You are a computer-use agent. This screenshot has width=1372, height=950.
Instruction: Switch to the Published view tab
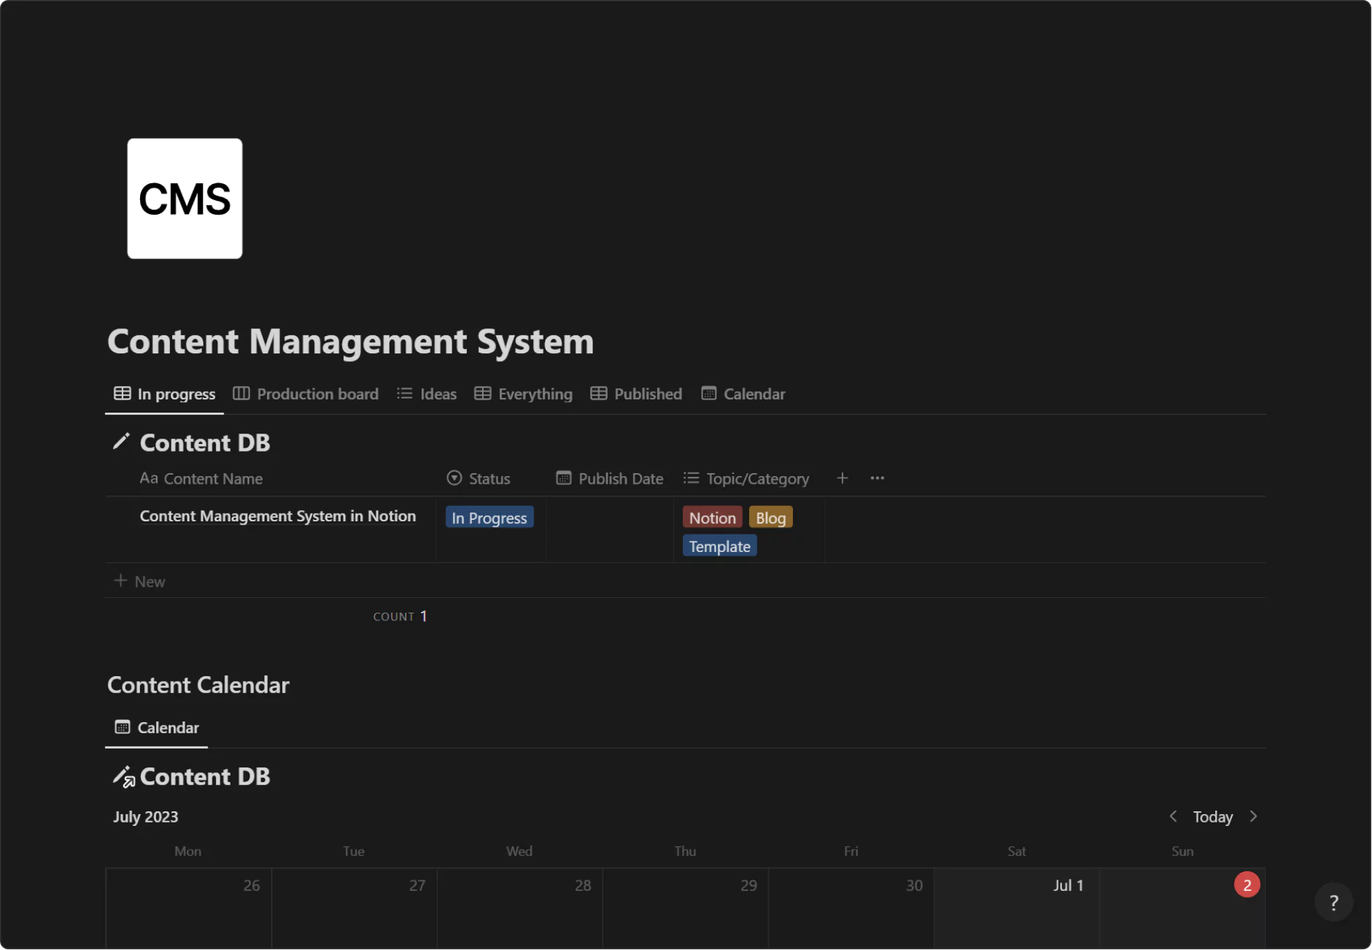(636, 394)
